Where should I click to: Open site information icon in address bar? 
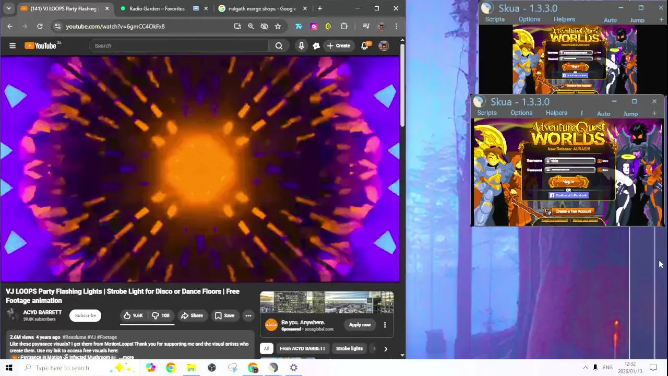(x=57, y=26)
